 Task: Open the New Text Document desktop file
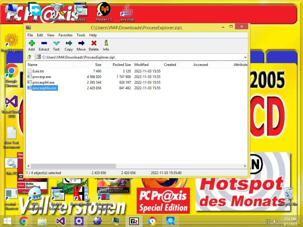coord(12,137)
